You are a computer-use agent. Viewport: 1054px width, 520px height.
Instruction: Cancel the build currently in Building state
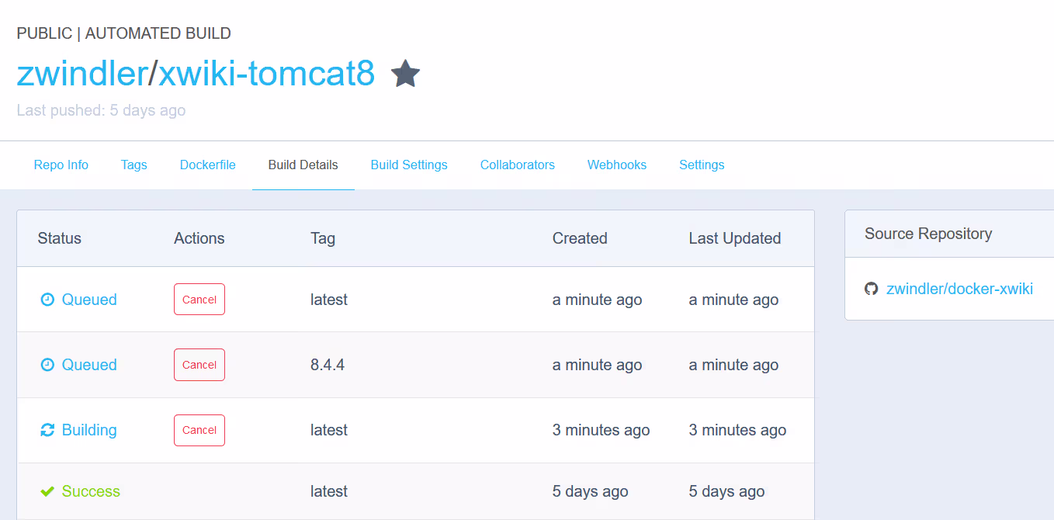[199, 430]
